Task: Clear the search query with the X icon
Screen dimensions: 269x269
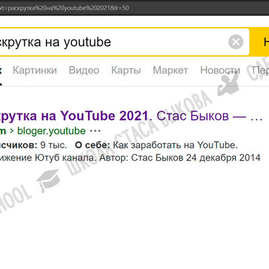Action: [235, 42]
